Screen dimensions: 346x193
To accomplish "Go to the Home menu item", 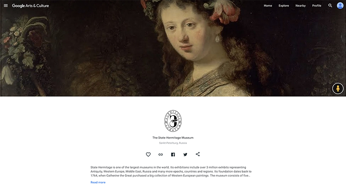I will coord(268,6).
